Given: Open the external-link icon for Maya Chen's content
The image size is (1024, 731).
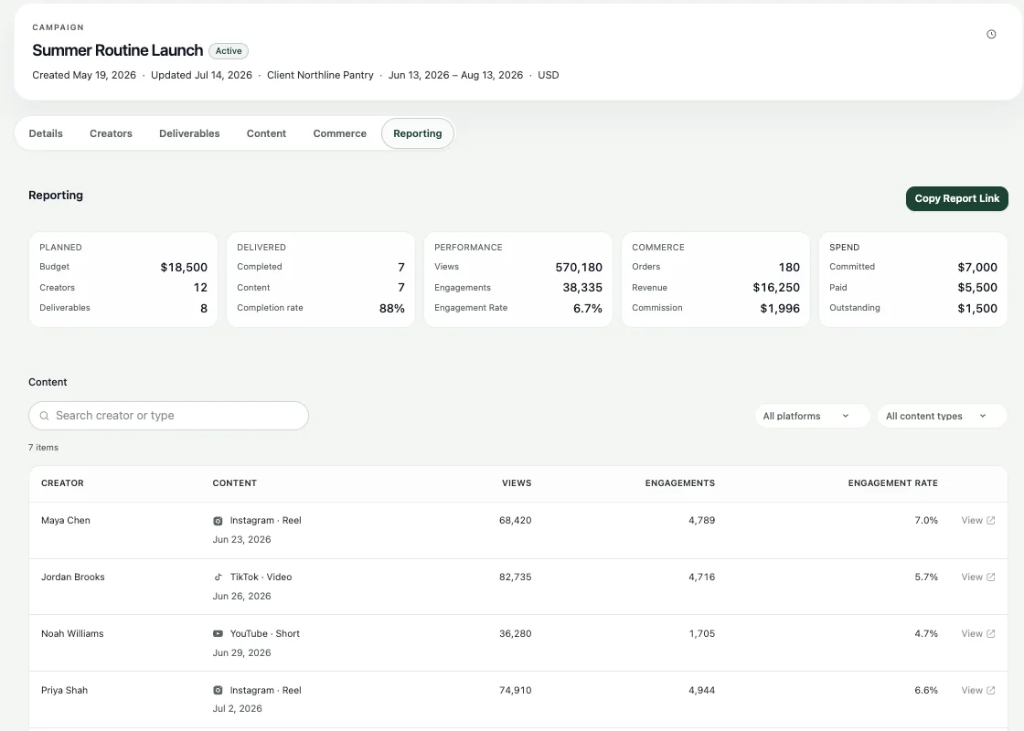Looking at the screenshot, I should pos(991,520).
